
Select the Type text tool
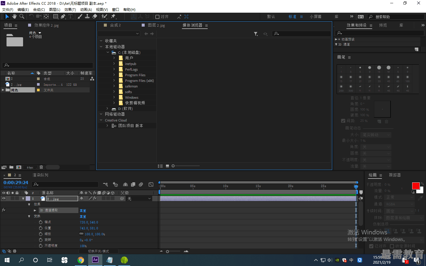[x=70, y=17]
